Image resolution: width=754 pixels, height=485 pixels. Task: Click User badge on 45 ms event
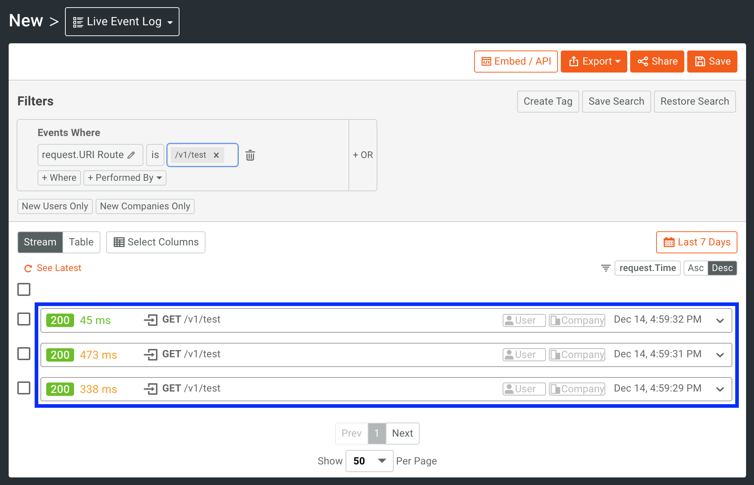click(x=524, y=320)
